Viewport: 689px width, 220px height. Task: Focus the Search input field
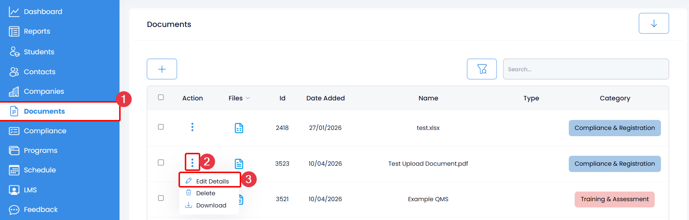pos(586,69)
